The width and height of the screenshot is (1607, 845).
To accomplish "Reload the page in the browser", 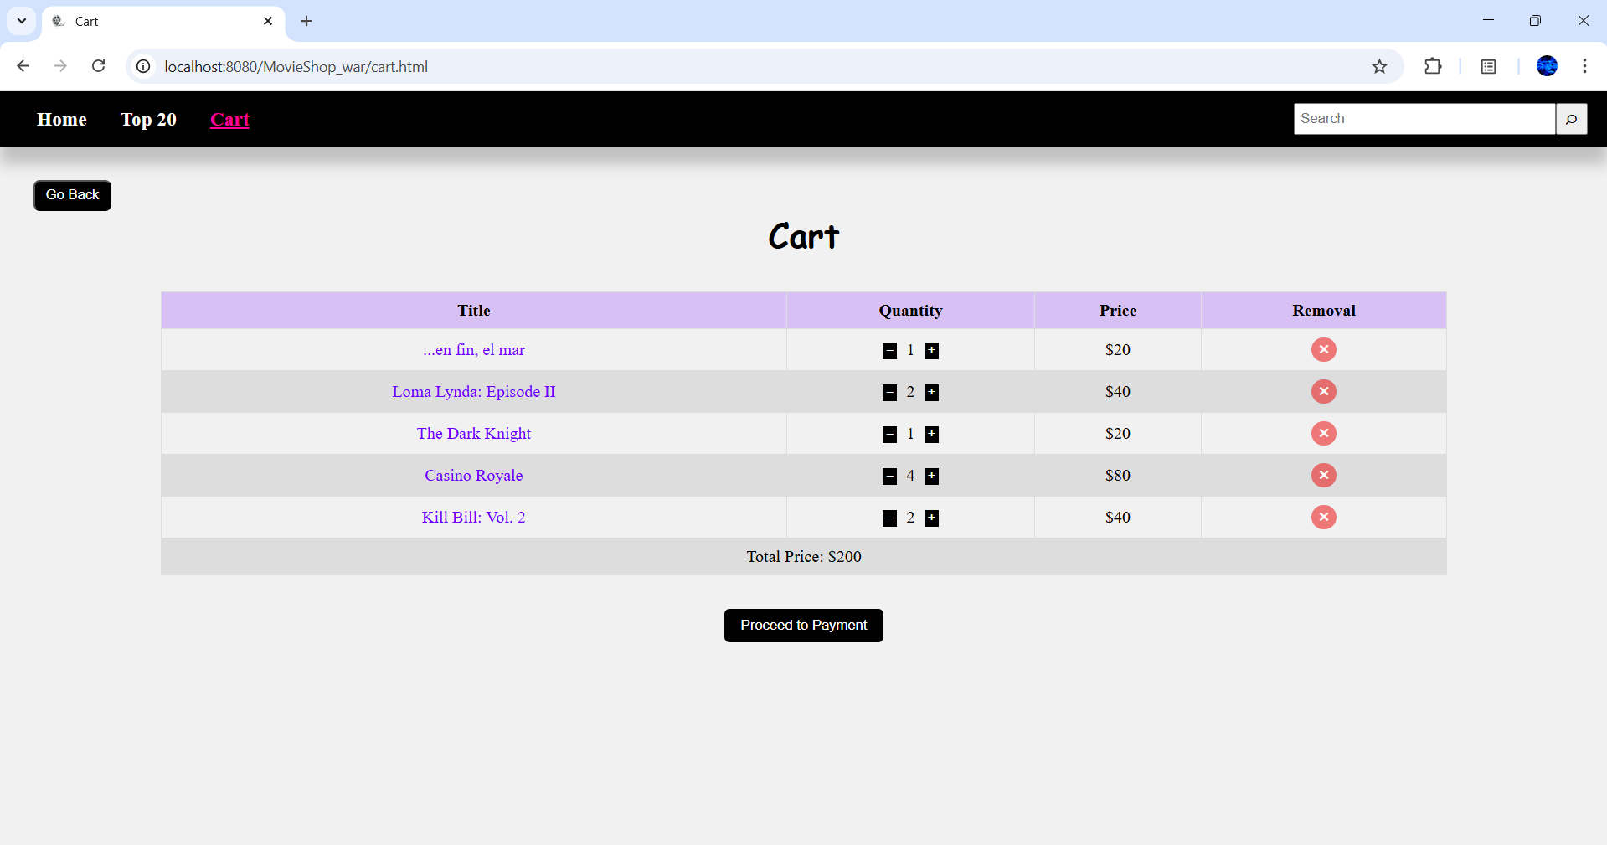I will (98, 66).
